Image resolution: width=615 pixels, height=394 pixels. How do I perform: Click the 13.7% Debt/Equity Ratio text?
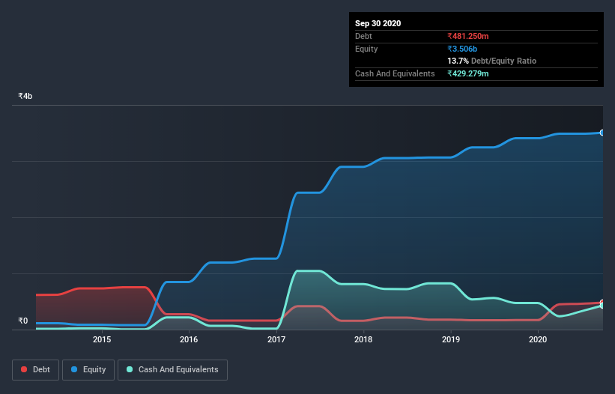pyautogui.click(x=492, y=61)
